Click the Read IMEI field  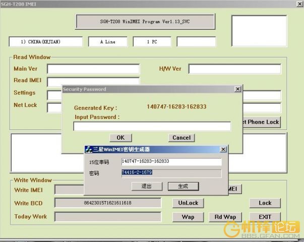click(93, 81)
